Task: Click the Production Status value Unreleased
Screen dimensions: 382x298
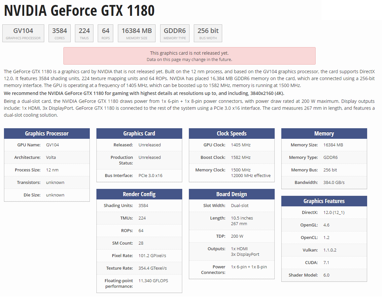Action: 150,157
